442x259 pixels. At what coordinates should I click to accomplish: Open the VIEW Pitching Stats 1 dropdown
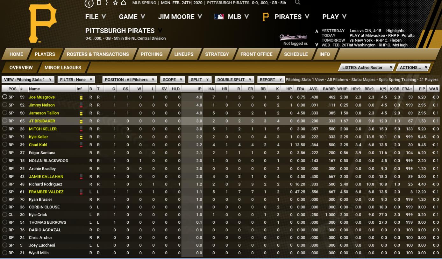point(28,80)
